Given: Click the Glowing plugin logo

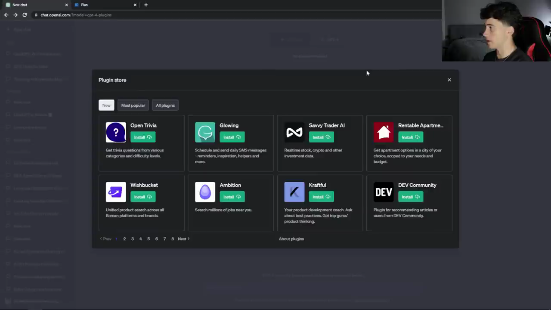Looking at the screenshot, I should (205, 132).
